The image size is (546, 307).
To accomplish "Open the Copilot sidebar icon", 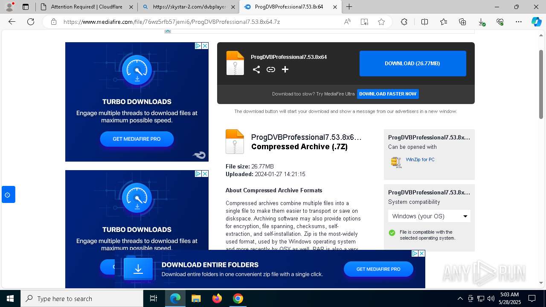I will 536,22.
